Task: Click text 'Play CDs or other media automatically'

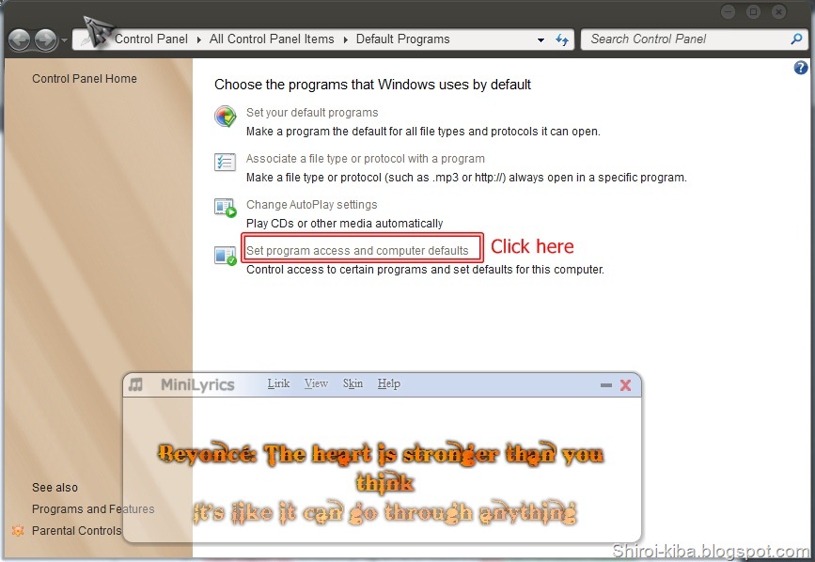Action: tap(345, 224)
